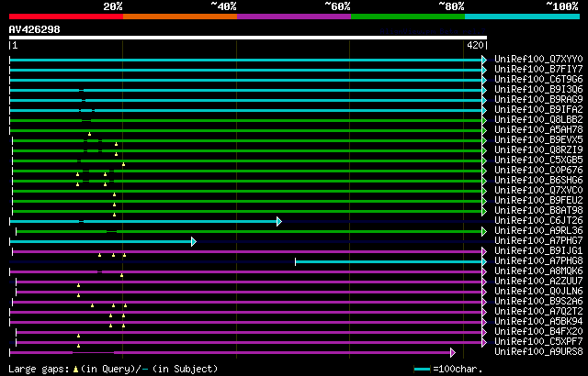Select the UniRef100_A2ZUU7 label
Image resolution: width=588 pixels, height=376 pixels.
(538, 282)
